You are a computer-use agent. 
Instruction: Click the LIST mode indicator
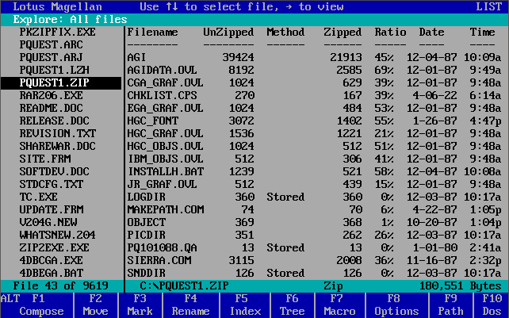pos(491,6)
